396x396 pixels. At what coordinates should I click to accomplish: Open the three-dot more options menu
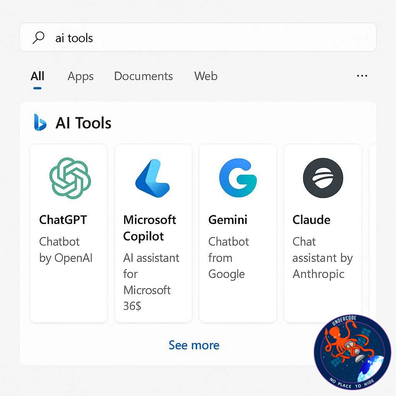click(362, 75)
